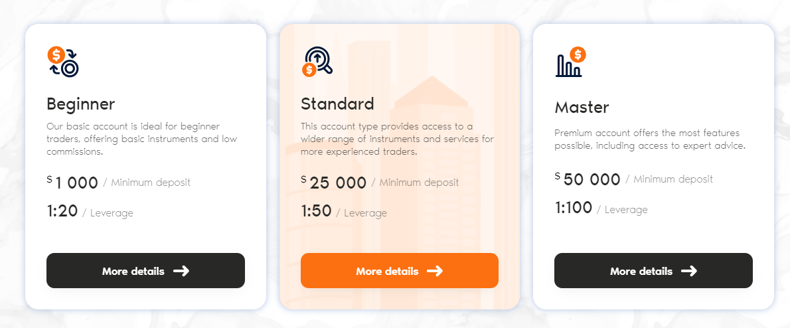Click the arrow icon in Standard's orange button
This screenshot has width=790, height=328.
point(435,271)
